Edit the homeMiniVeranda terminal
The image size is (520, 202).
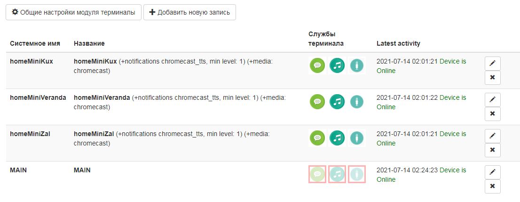tap(492, 100)
